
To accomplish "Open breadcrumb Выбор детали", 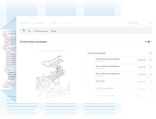I will (53, 23).
